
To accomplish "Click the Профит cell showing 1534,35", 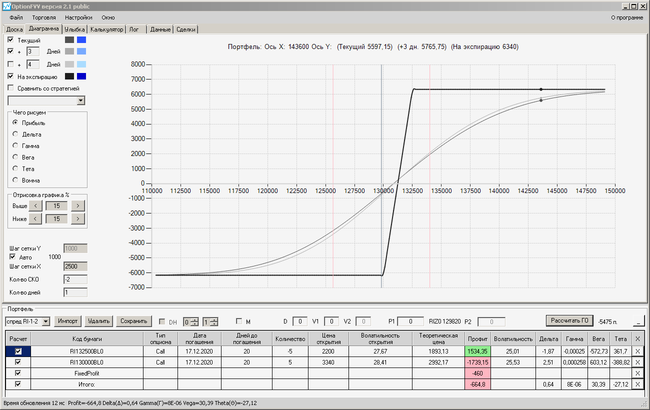I will coord(478,351).
